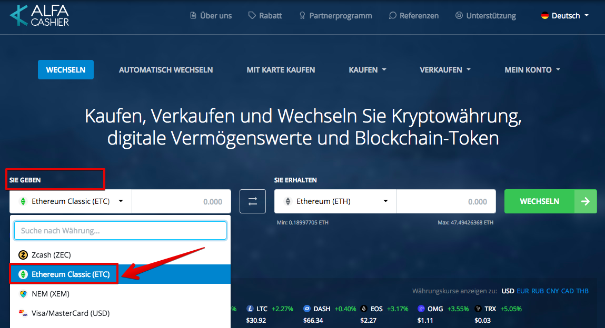This screenshot has height=328, width=605.
Task: Show exchange rates in CNY
Action: 552,291
